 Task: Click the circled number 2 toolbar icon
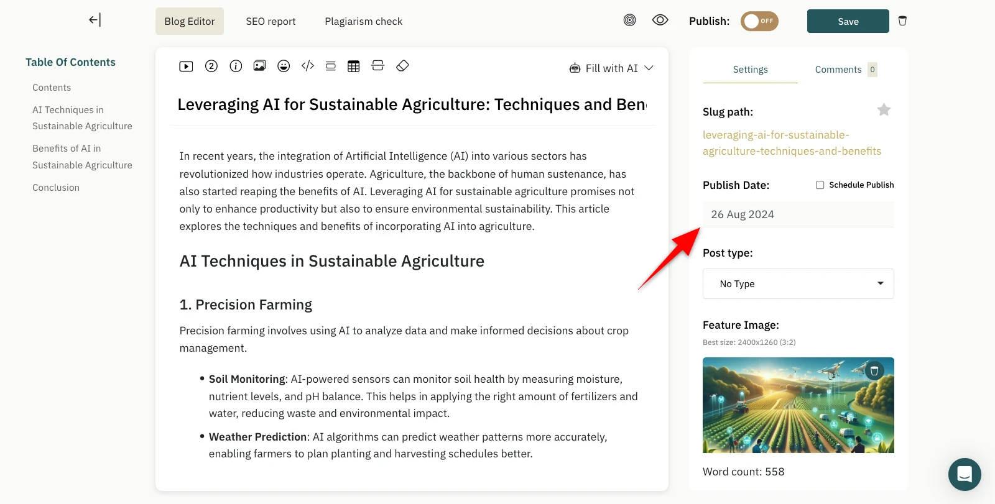pyautogui.click(x=211, y=66)
